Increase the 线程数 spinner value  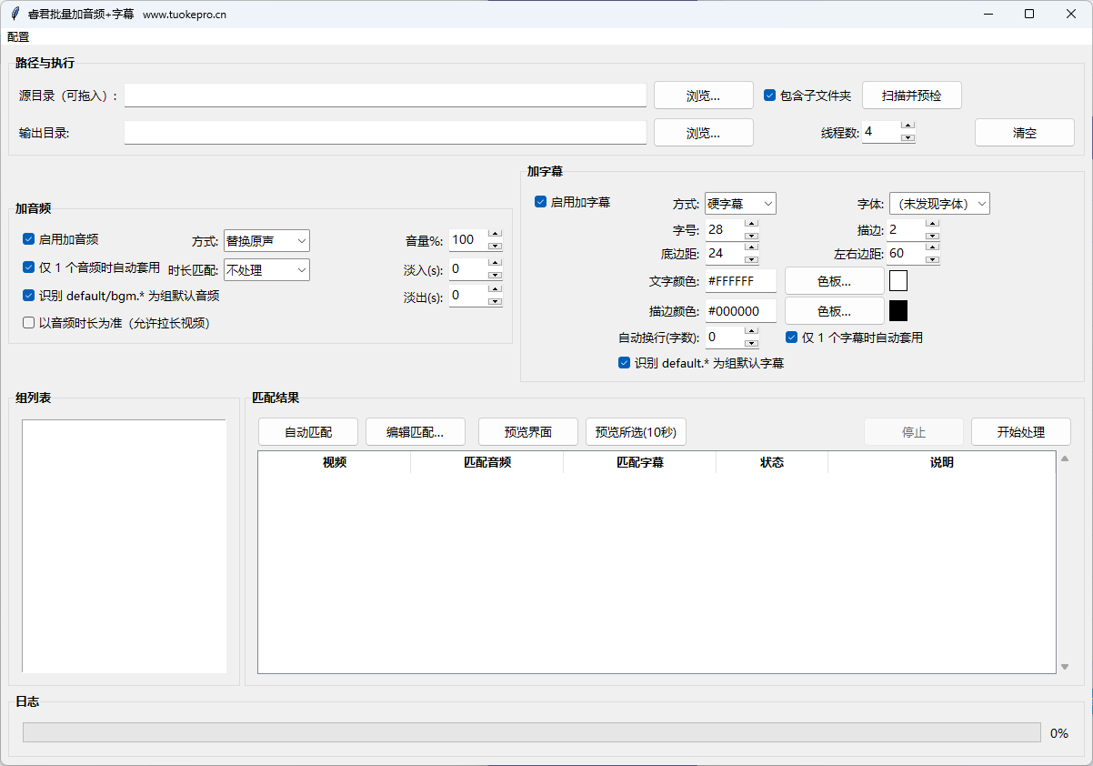(907, 126)
